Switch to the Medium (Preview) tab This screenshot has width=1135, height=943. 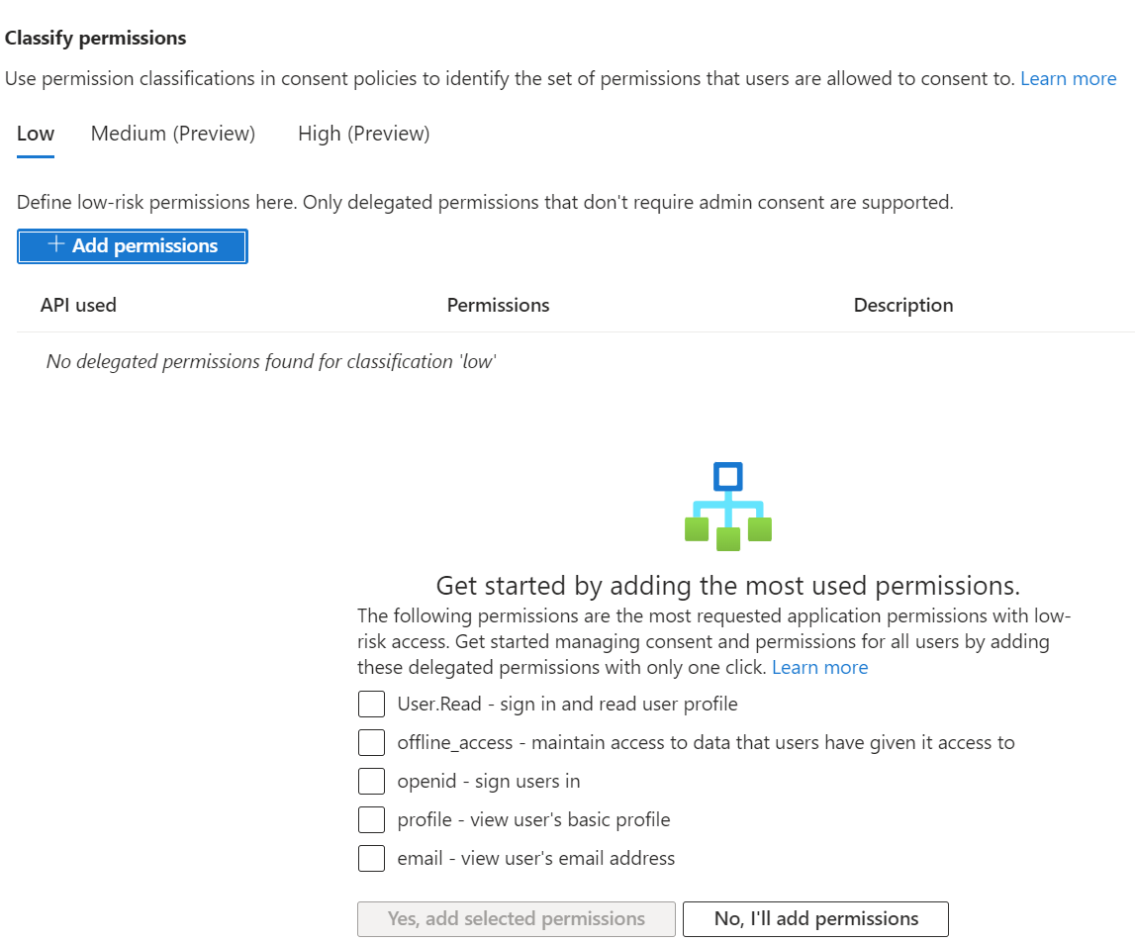pyautogui.click(x=172, y=133)
